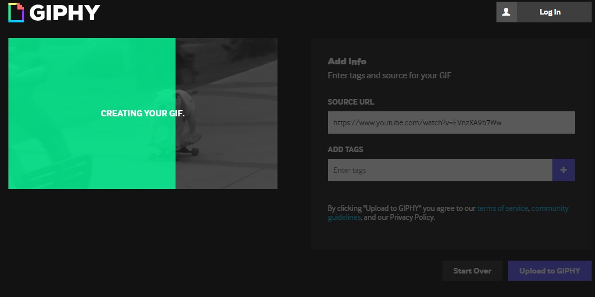Focus the Source URL input field
Image resolution: width=595 pixels, height=297 pixels.
coord(451,122)
